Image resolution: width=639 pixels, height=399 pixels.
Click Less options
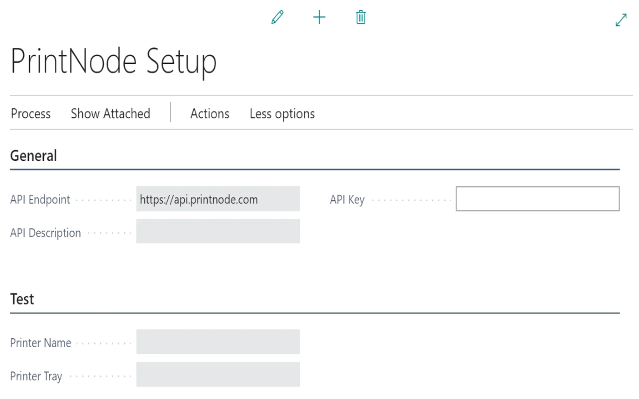[x=282, y=114]
